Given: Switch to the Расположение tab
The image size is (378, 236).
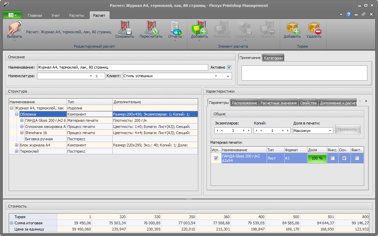Looking at the screenshot, I should click(x=244, y=103).
